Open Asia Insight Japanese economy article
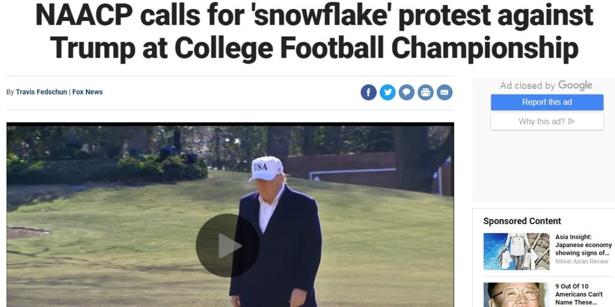 point(583,245)
